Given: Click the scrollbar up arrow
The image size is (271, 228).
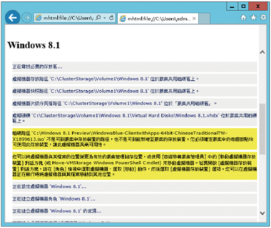Looking at the screenshot, I should (262, 52).
